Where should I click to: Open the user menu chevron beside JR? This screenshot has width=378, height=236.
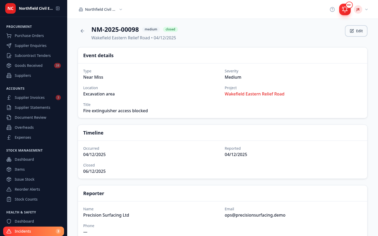[x=366, y=9]
